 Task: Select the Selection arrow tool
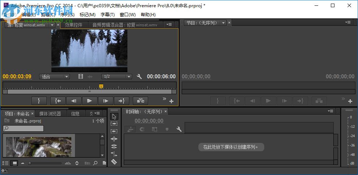[114, 116]
